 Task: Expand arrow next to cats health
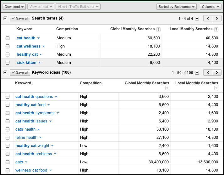(38, 129)
